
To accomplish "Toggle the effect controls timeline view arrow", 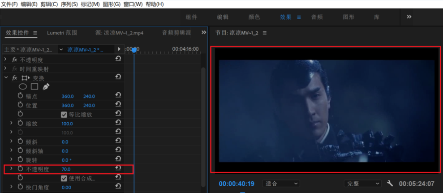I will (119, 49).
